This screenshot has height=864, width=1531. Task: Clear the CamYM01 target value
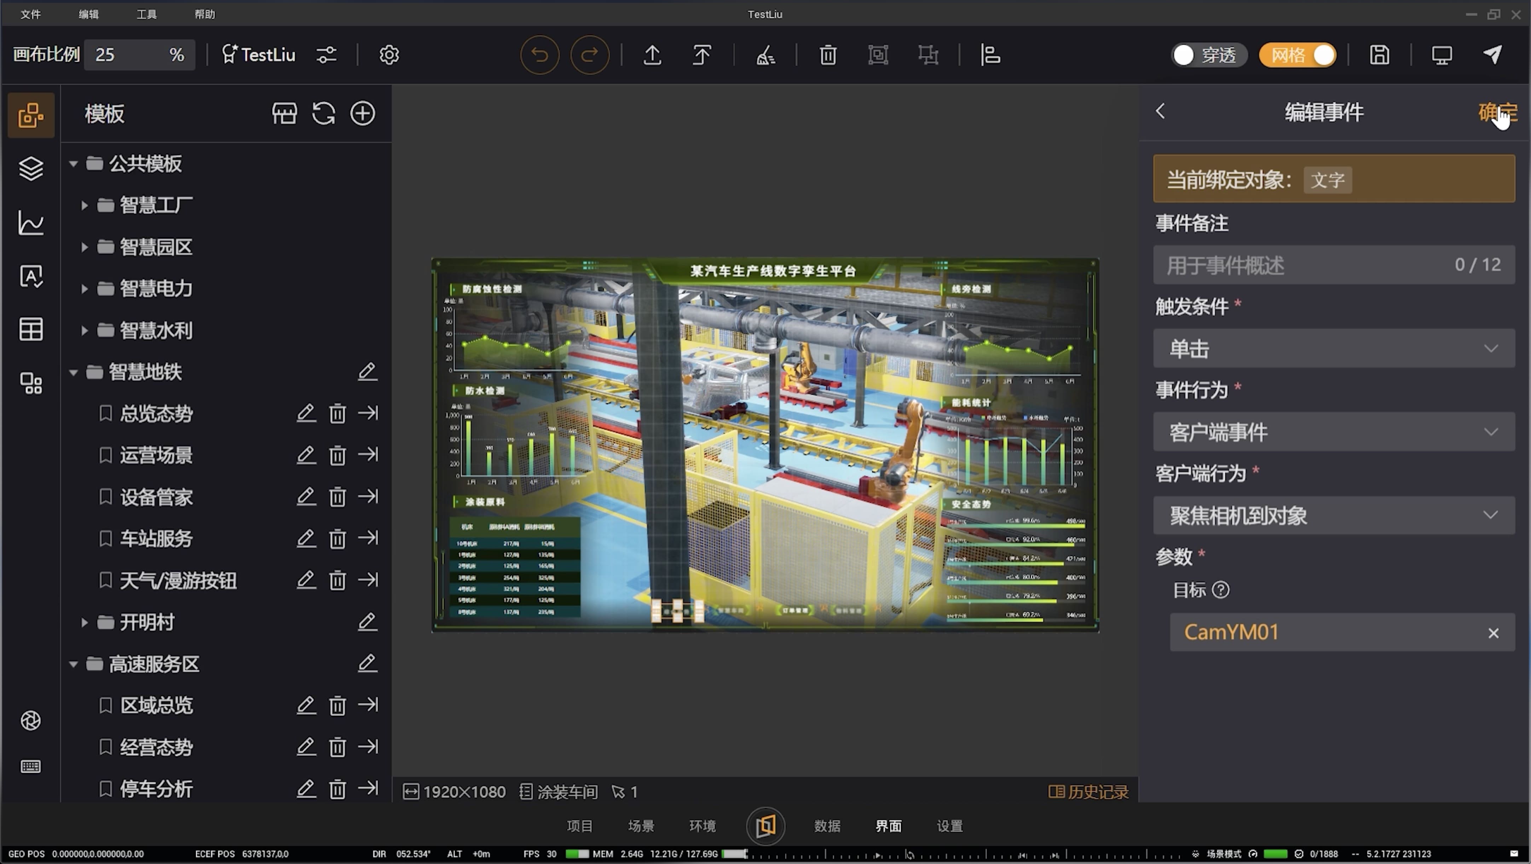click(x=1493, y=633)
